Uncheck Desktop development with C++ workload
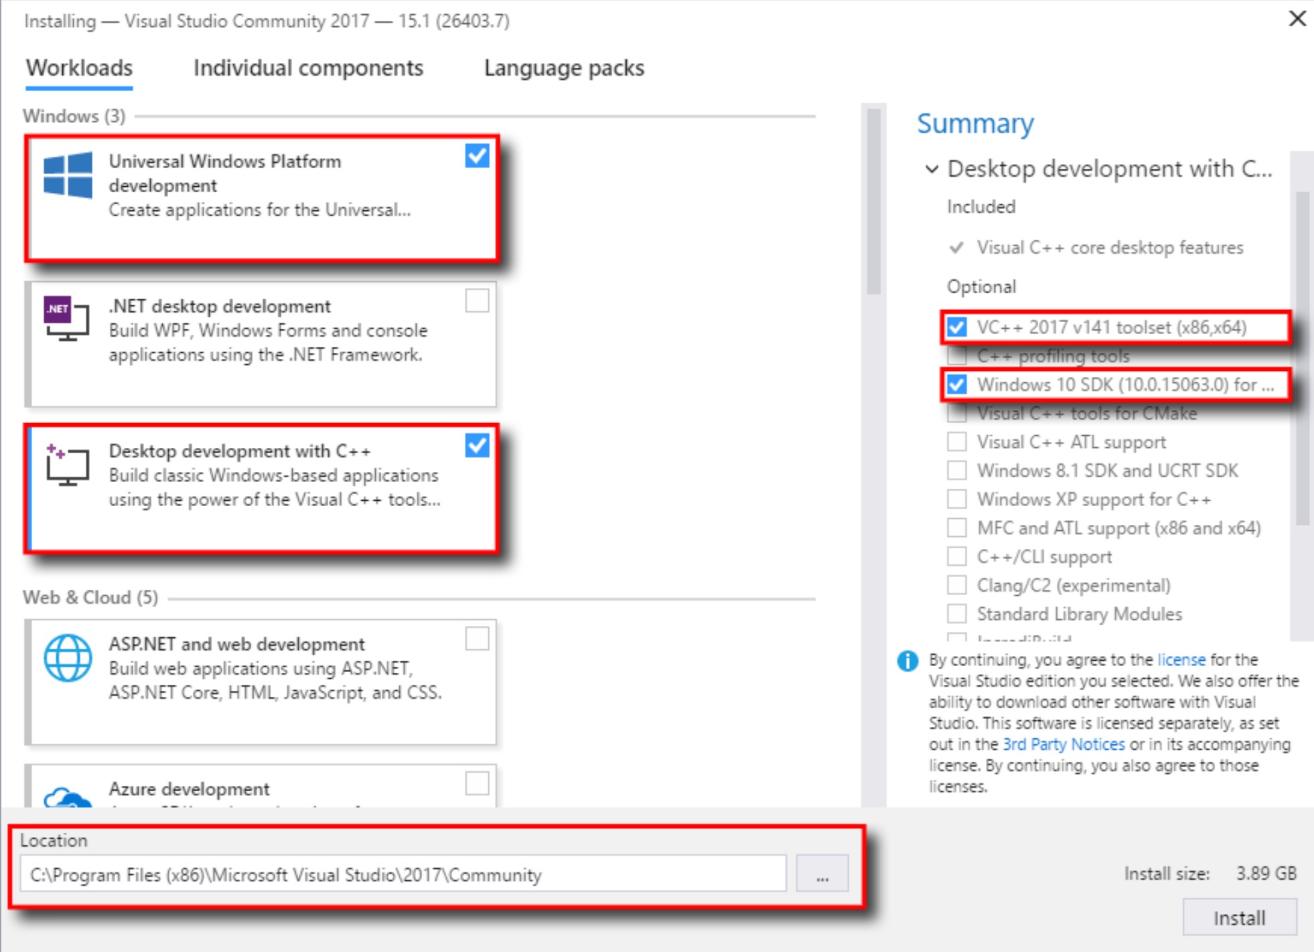1314x952 pixels. pos(477,445)
